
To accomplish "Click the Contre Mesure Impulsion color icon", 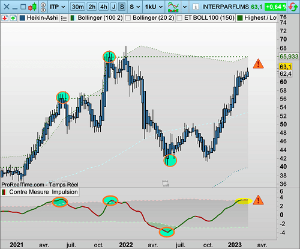I will (x=4, y=192).
